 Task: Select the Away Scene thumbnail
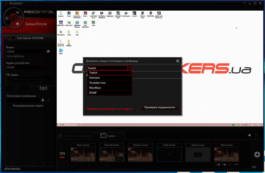(198, 152)
